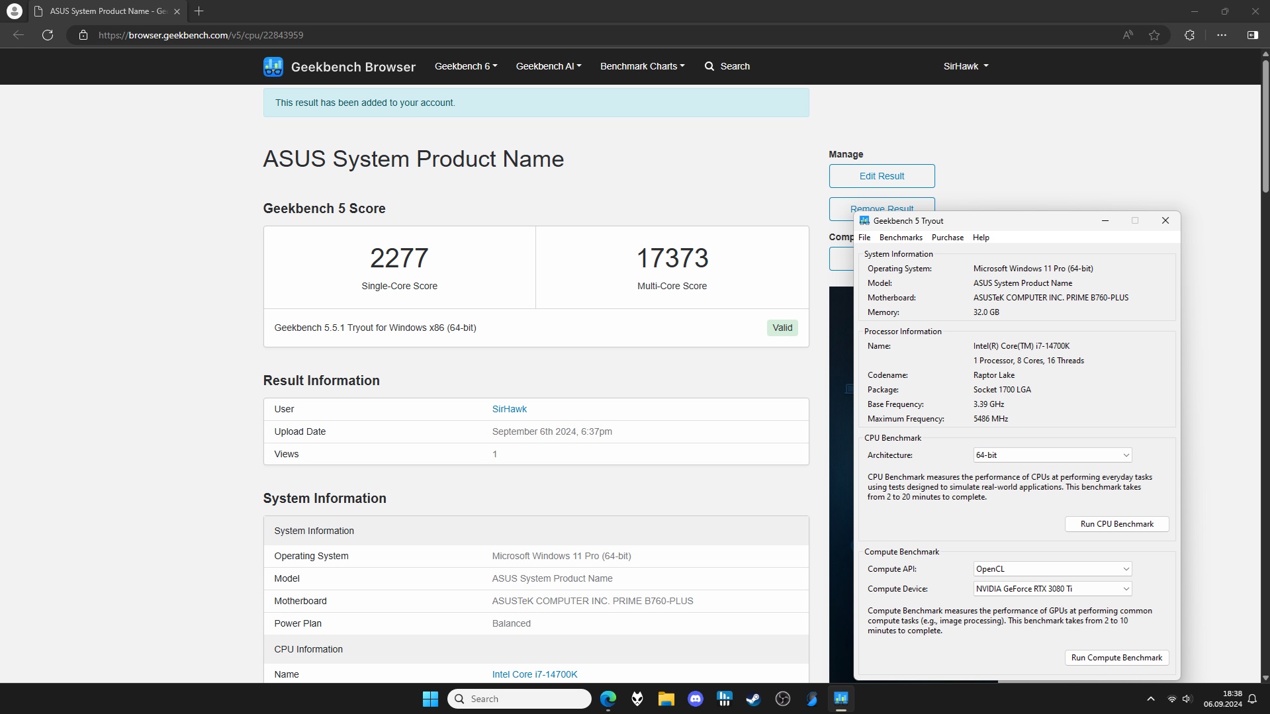Reload the page with the refresh icon
1270x714 pixels.
(x=48, y=35)
